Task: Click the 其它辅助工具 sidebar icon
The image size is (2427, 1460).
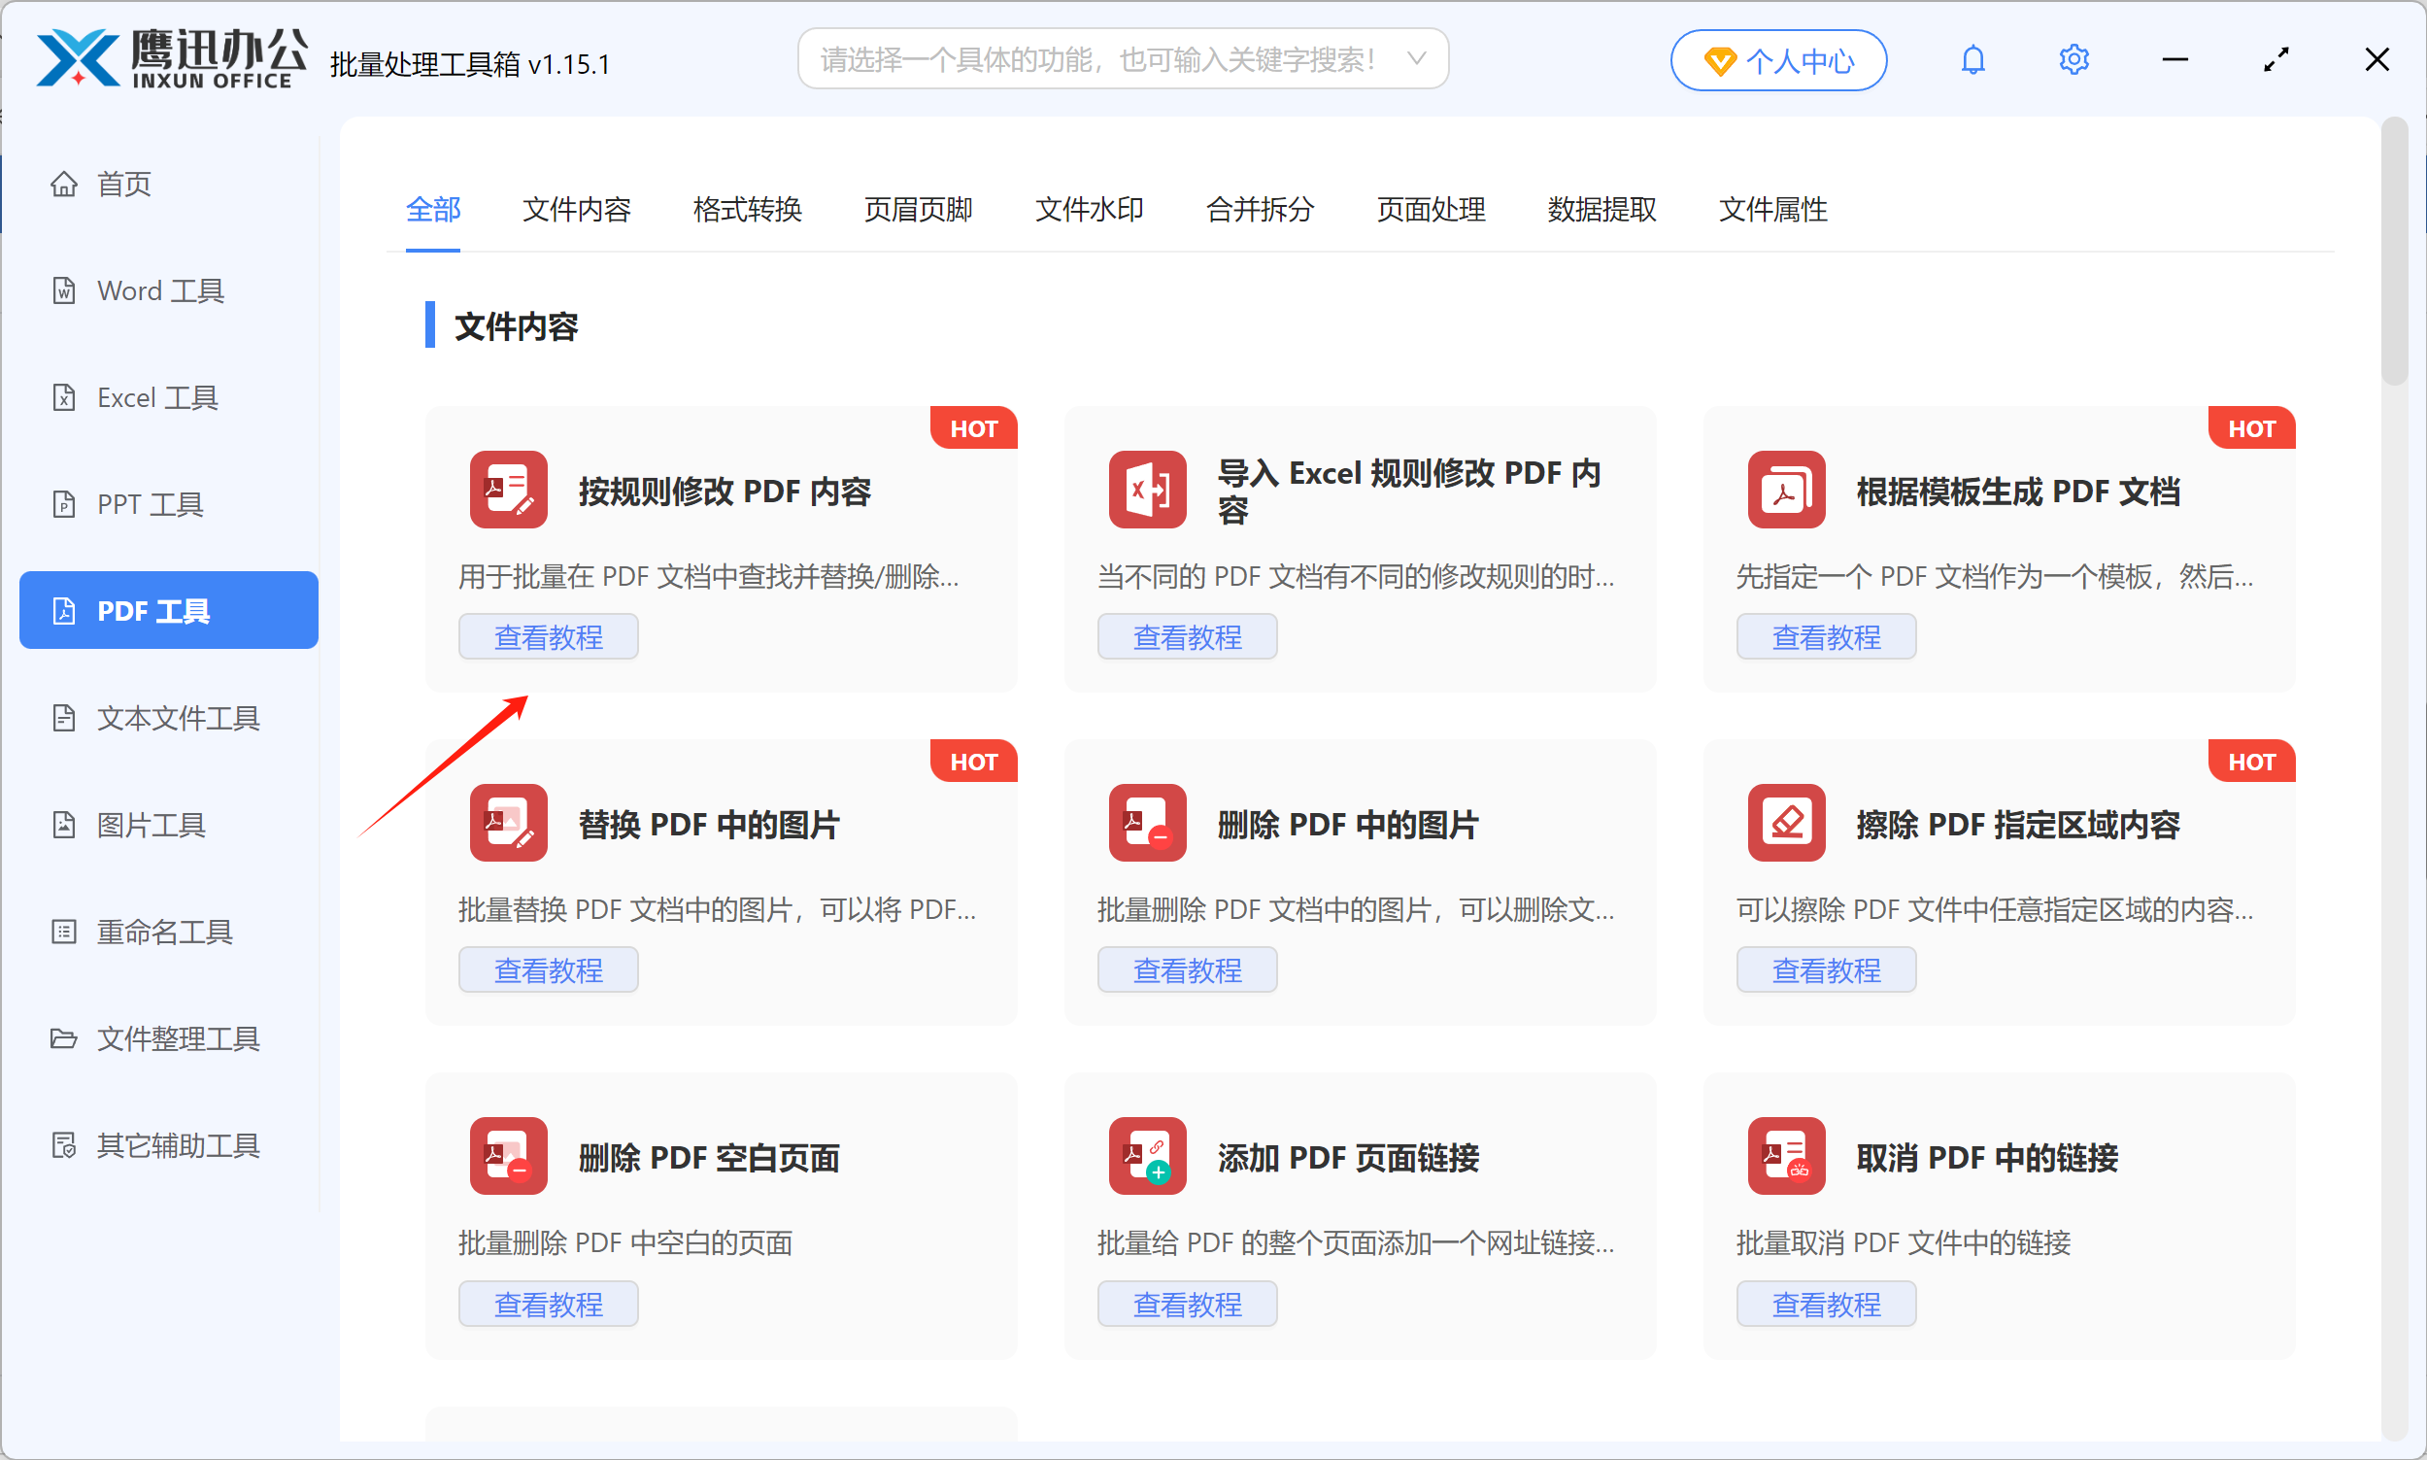Action: click(64, 1145)
